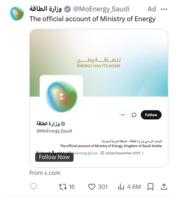Click the Energy Has Its Home banner
The image size is (176, 197).
click(99, 63)
